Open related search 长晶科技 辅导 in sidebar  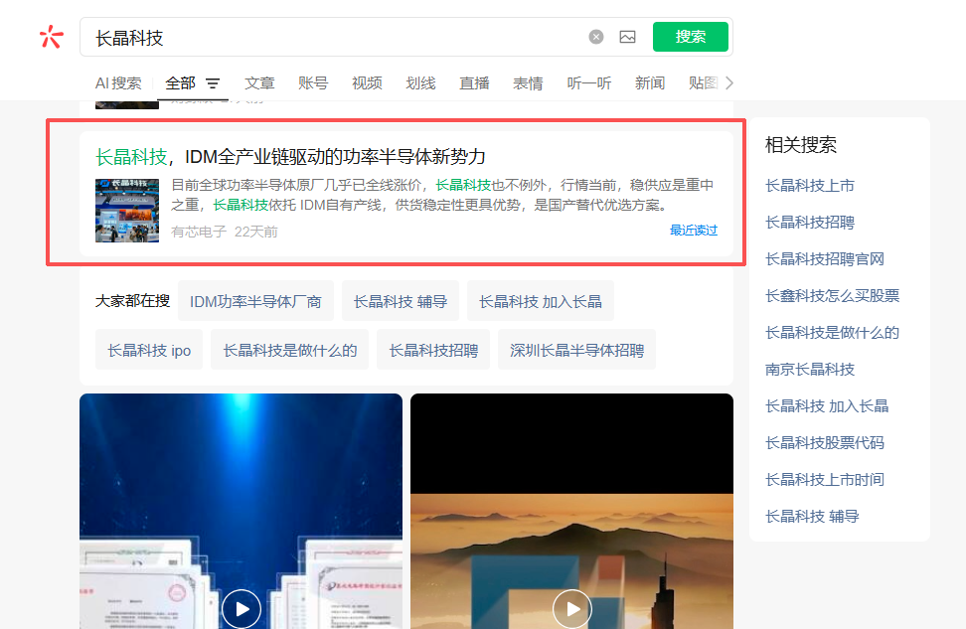pos(812,517)
